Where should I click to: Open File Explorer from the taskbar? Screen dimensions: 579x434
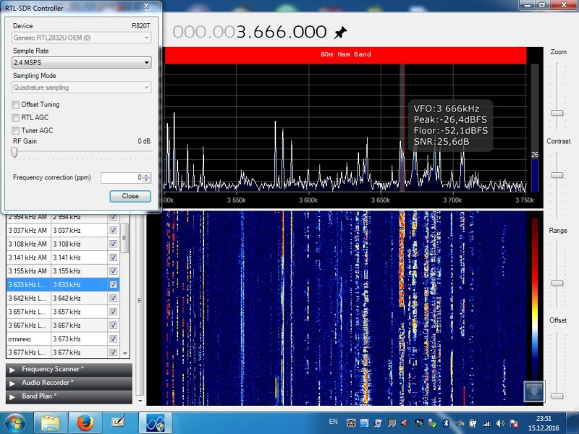[50, 423]
